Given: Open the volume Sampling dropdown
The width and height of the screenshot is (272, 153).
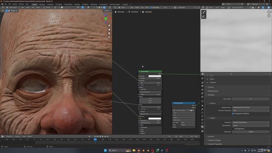Looking at the screenshot, I should 251,122.
